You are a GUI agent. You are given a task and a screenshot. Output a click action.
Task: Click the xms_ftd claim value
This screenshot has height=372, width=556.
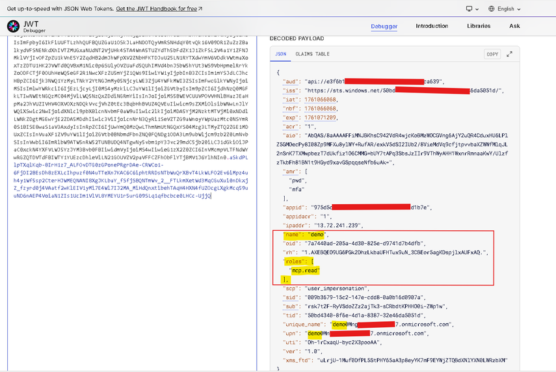click(x=412, y=360)
